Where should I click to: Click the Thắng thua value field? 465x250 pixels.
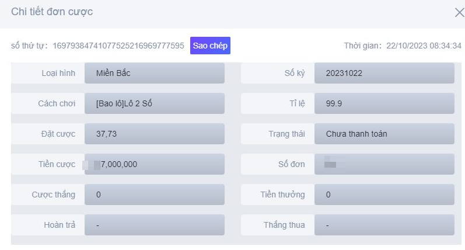point(384,225)
